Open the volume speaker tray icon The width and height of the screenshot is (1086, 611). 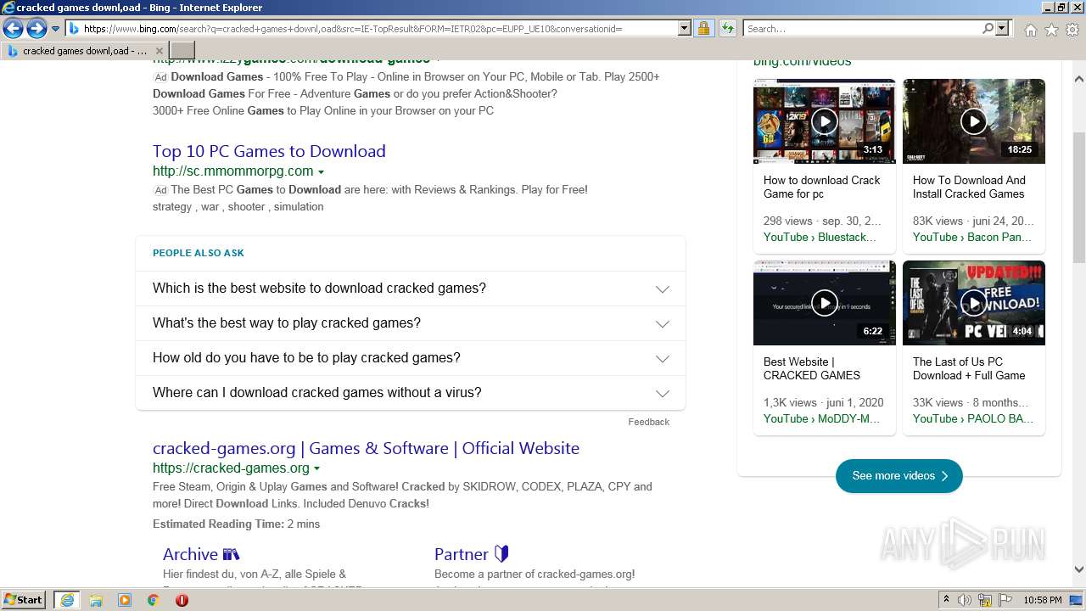965,600
